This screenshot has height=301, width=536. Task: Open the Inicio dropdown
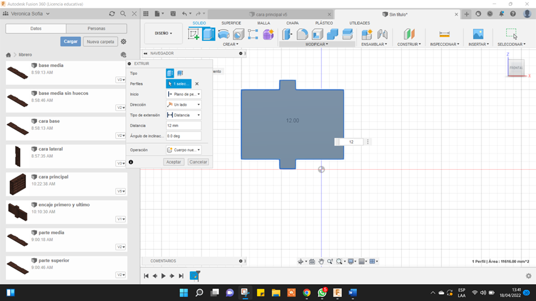(183, 94)
